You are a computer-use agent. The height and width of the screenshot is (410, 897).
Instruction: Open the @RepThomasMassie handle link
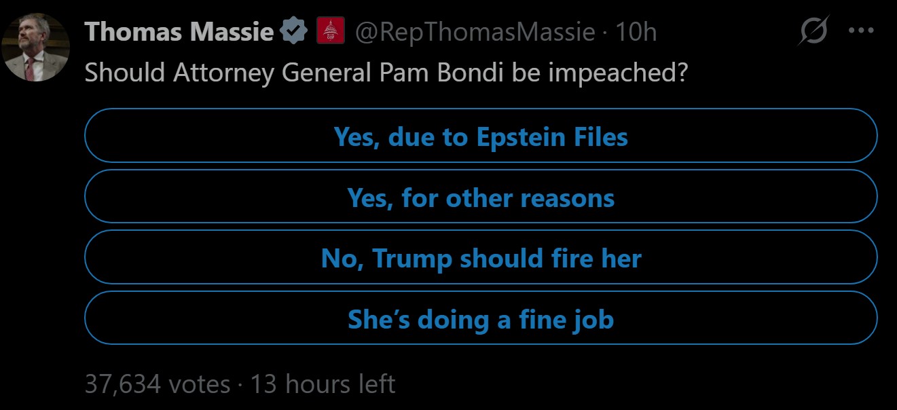(x=475, y=32)
